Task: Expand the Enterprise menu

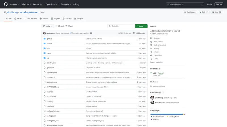Action: point(66,4)
